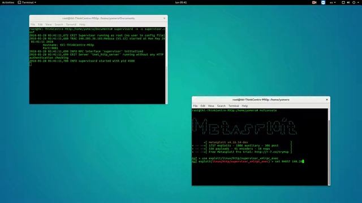
Task: Click the 'Supervisor running as root' line
Action: click(97, 36)
